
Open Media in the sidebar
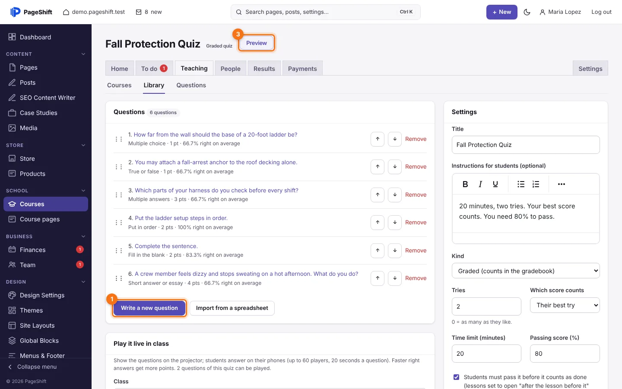coord(46,128)
